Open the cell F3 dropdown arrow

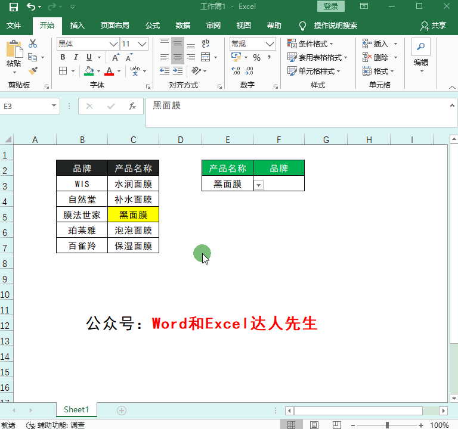(258, 185)
